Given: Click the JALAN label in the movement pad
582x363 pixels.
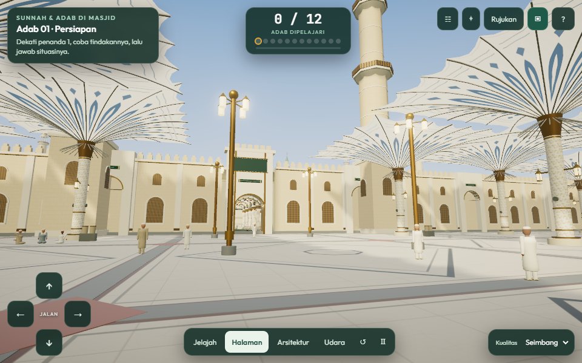Looking at the screenshot, I should coord(49,314).
